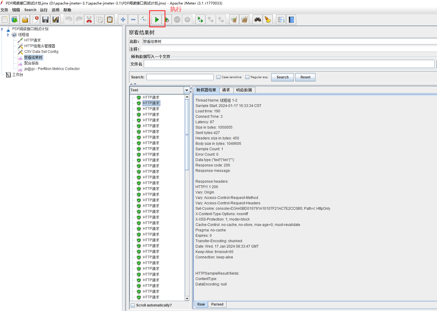Viewport: 437px width, 311px height.
Task: Enable the Case sensitive checkbox
Action: pos(219,77)
